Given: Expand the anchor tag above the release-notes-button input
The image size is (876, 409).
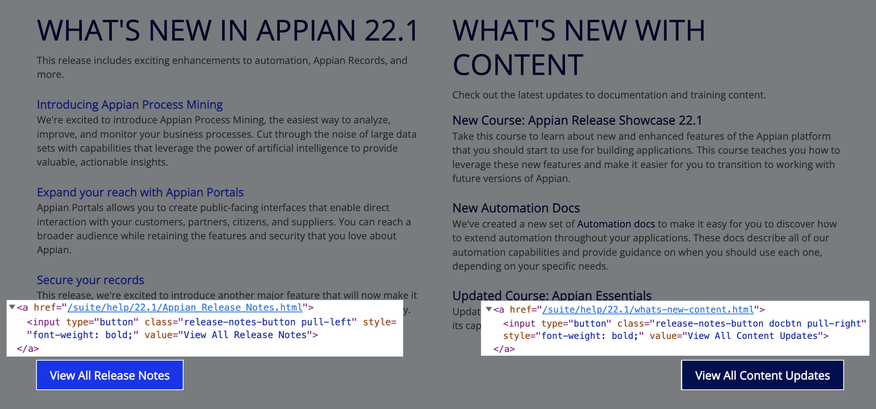Looking at the screenshot, I should [x=11, y=307].
